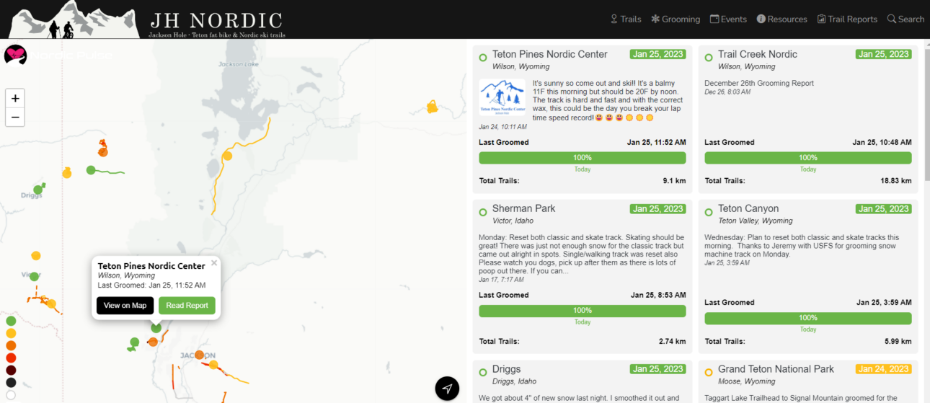Click the Nordic Pulse logo on map
The image size is (930, 403).
(15, 55)
